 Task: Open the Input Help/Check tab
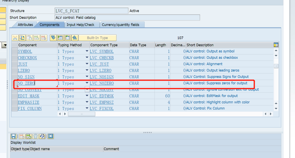(81, 25)
